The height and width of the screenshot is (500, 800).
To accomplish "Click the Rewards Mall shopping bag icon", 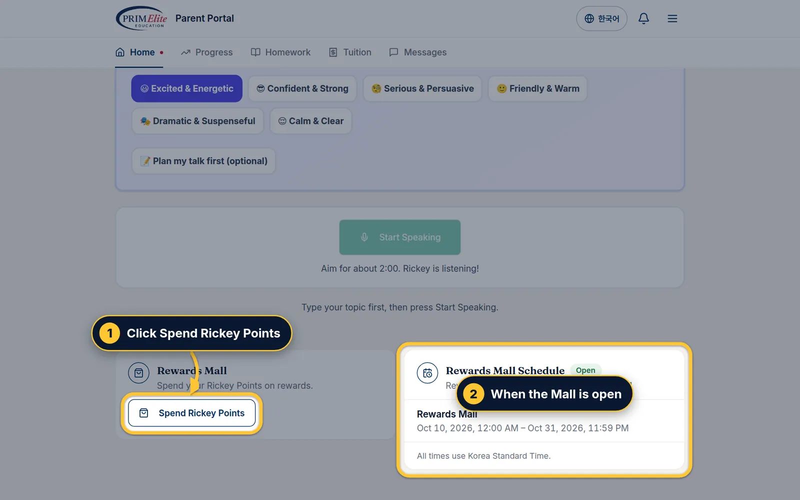I will [x=138, y=373].
